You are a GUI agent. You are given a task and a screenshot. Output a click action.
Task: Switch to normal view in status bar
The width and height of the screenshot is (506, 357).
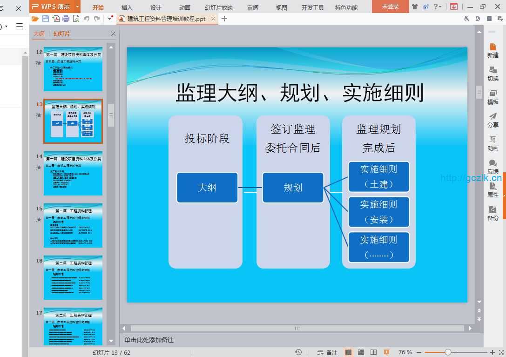pyautogui.click(x=348, y=352)
